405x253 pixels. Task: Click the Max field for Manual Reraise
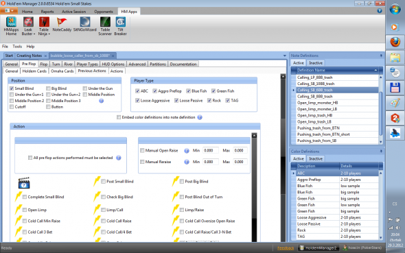click(240, 162)
